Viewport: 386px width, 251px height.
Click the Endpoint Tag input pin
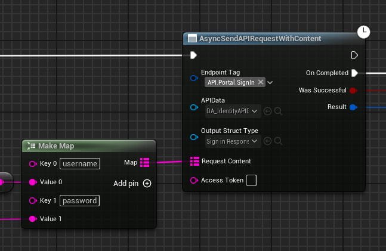point(194,78)
